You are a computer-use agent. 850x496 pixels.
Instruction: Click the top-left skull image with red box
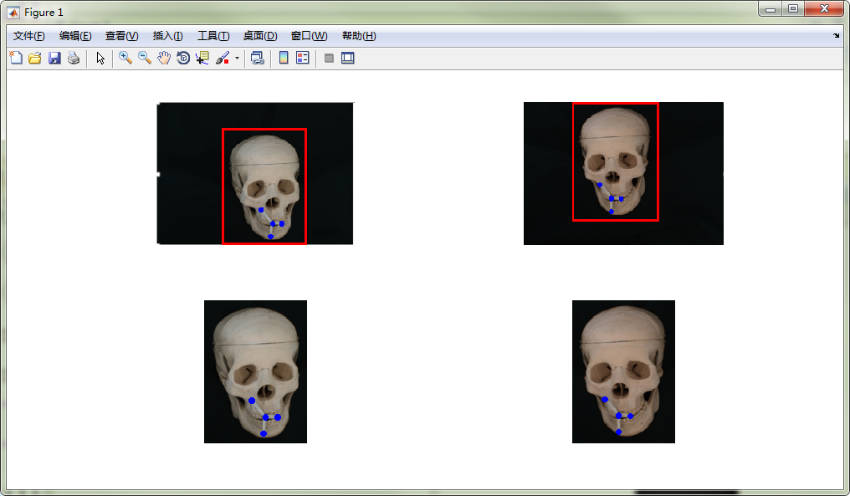[x=255, y=173]
